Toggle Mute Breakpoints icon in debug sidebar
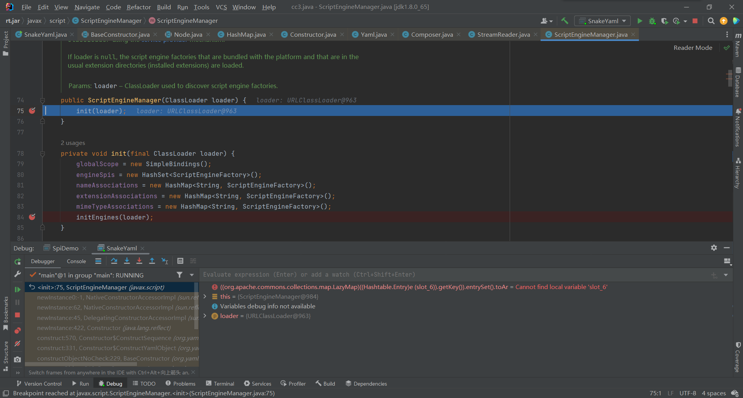Screen dimensions: 743x398 coord(17,344)
